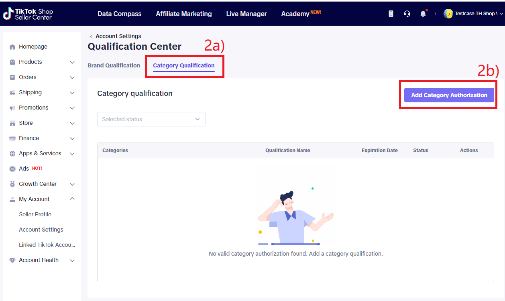Click the Orders clipboard icon
Screen dimensions: 505x301
[12, 77]
